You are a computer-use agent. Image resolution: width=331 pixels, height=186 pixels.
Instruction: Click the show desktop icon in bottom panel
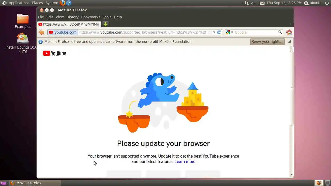click(3, 183)
